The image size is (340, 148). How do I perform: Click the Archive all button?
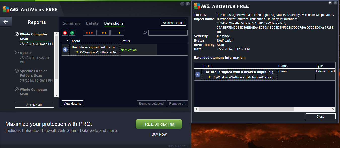(34, 105)
